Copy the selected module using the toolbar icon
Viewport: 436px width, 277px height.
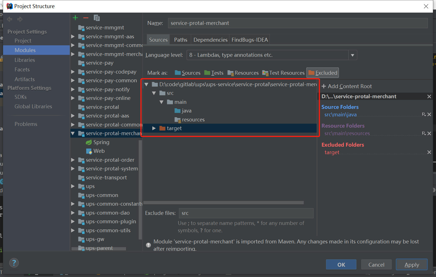coord(97,18)
